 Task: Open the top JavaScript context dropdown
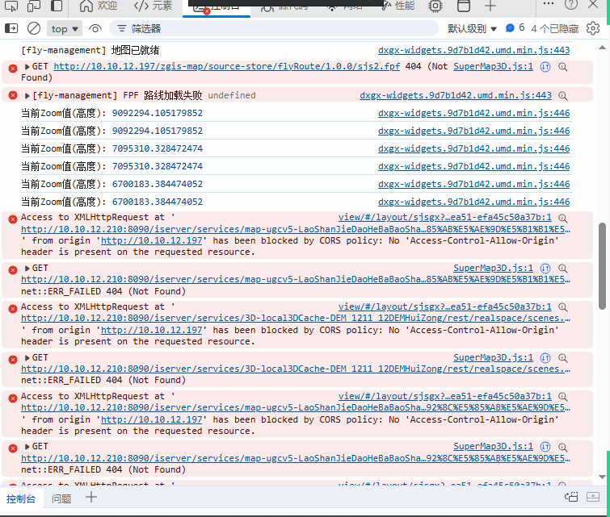point(65,28)
